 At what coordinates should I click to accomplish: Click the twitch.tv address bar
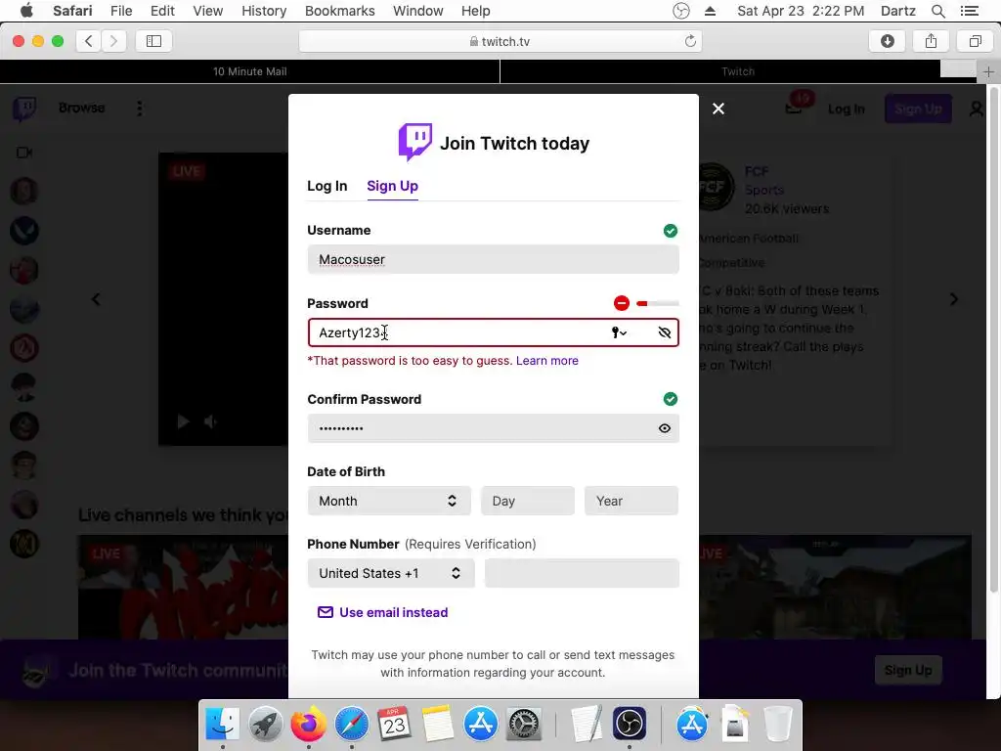point(500,41)
